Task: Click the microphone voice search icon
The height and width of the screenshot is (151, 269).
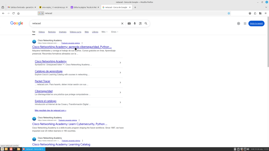Action: [x=135, y=24]
